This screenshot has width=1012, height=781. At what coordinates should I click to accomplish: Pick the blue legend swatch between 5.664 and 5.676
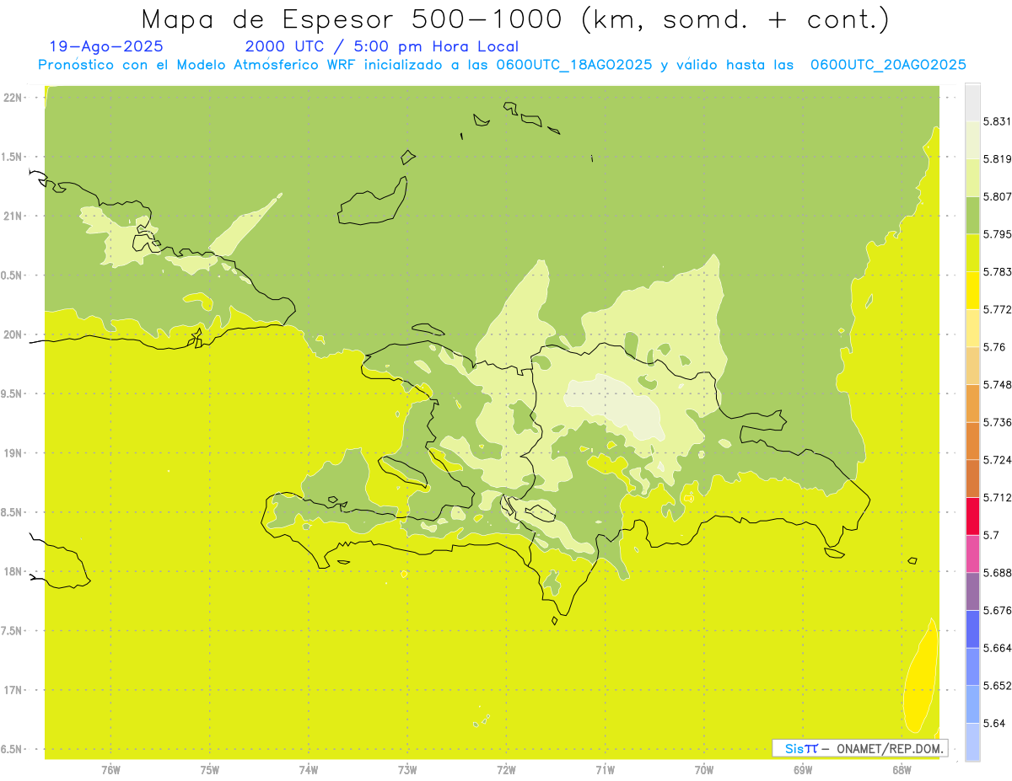click(972, 629)
